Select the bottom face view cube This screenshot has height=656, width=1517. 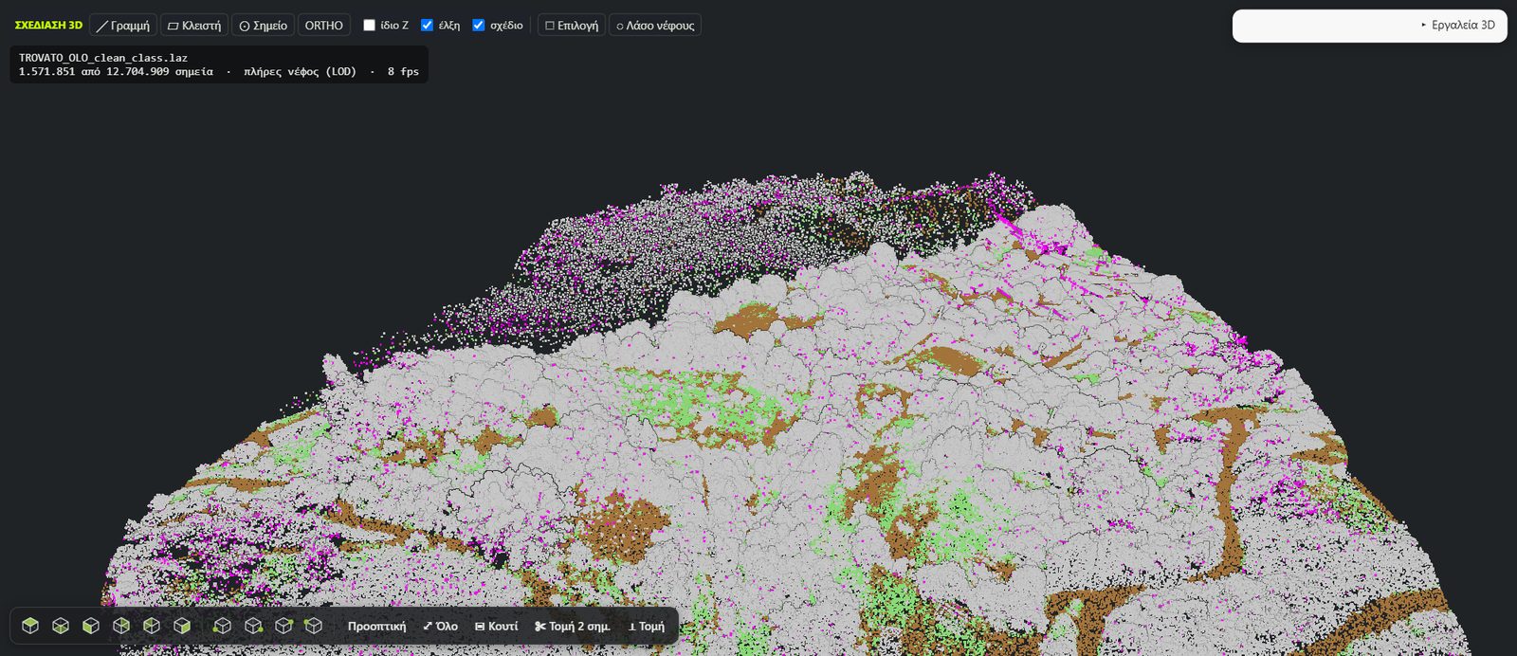pos(61,626)
